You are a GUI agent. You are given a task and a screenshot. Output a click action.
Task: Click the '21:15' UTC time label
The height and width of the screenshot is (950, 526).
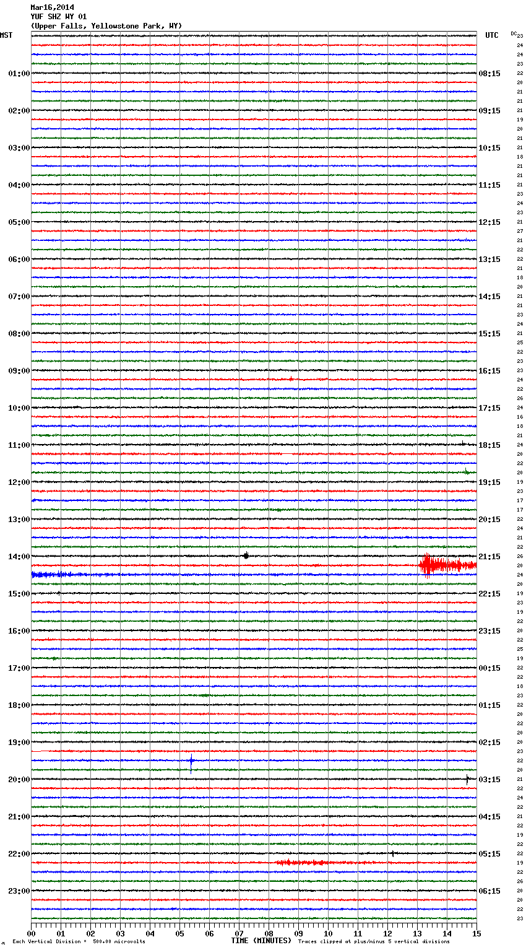point(489,557)
